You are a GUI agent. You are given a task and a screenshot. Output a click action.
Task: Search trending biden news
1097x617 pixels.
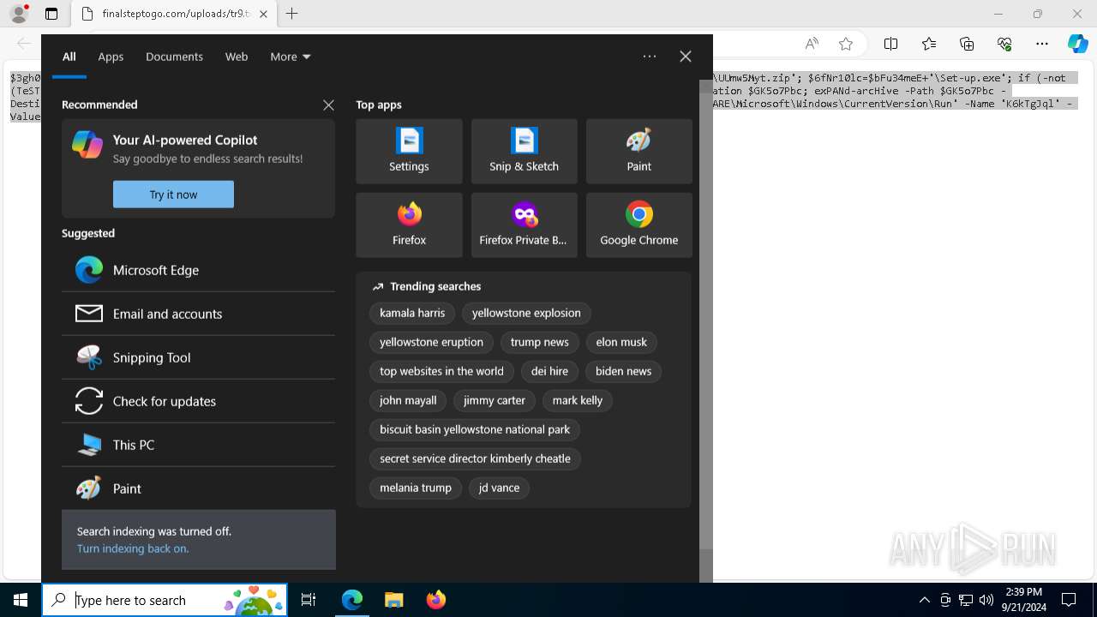pyautogui.click(x=623, y=371)
